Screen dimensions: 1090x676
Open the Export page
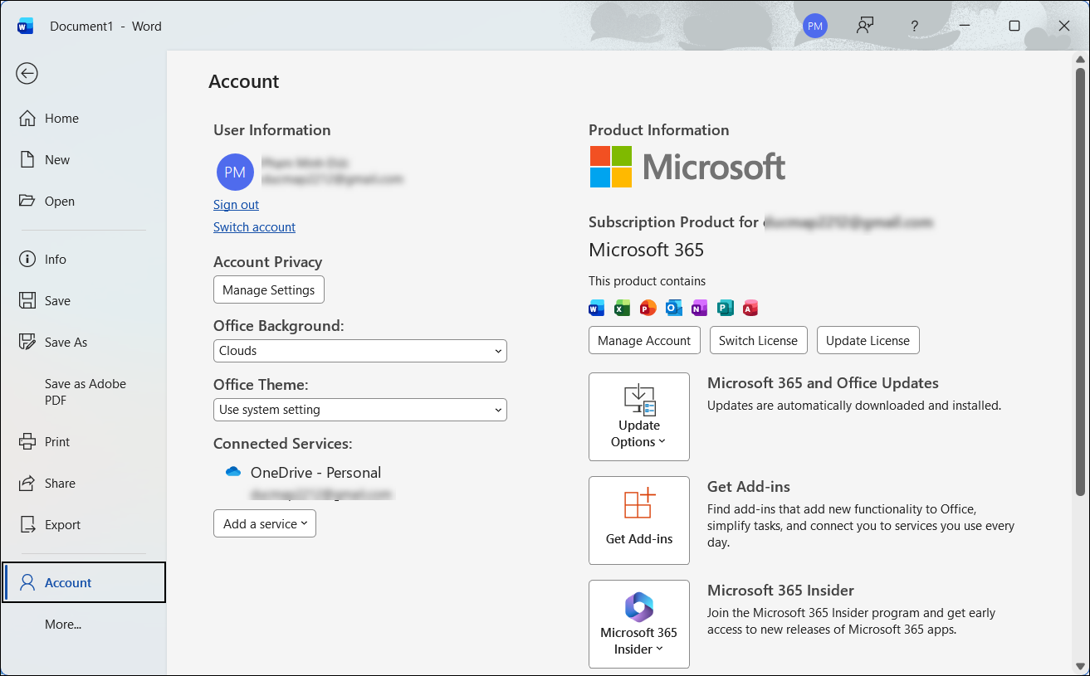point(83,525)
